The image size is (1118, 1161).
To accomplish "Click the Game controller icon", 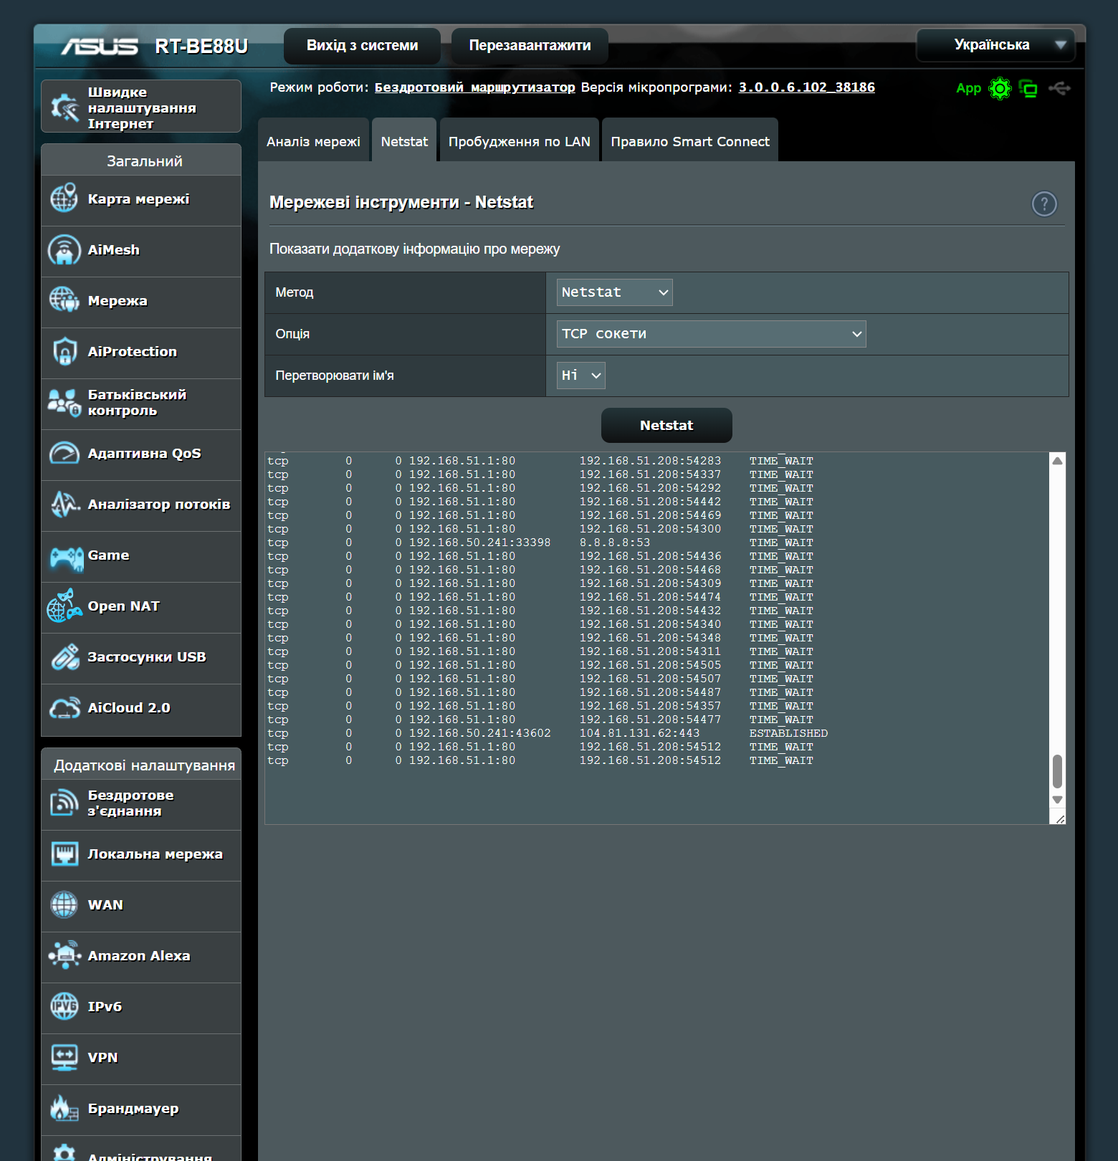I will click(65, 556).
